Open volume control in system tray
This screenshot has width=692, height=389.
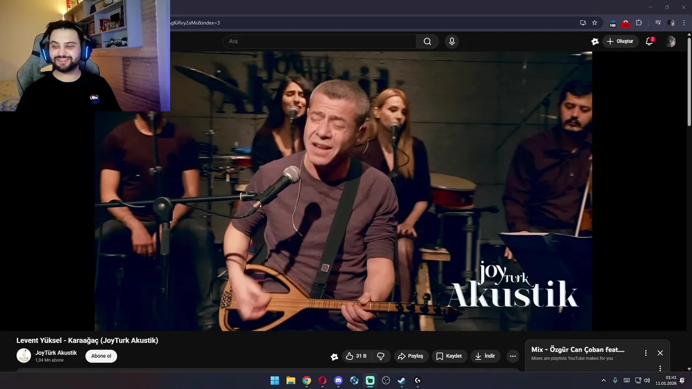(x=647, y=380)
